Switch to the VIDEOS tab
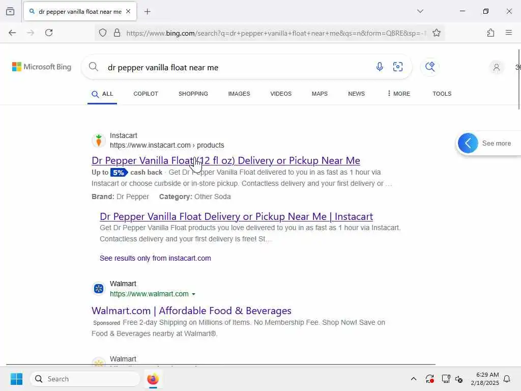The image size is (521, 391). (x=281, y=94)
